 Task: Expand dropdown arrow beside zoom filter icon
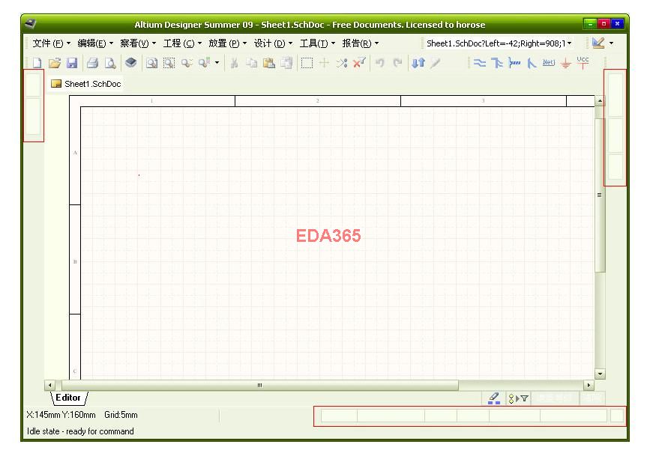tap(217, 63)
